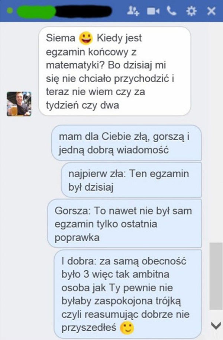Open chat options gear
223x340 pixels.
tap(191, 11)
